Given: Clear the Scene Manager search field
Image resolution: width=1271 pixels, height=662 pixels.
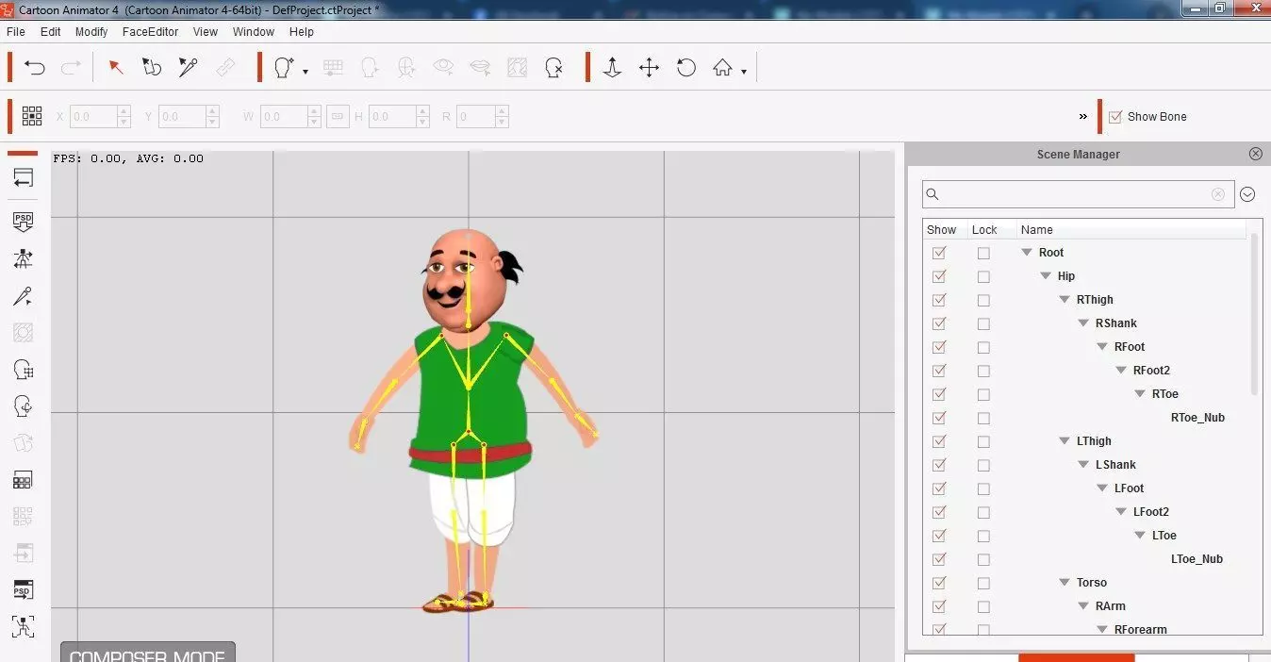Looking at the screenshot, I should 1218,194.
